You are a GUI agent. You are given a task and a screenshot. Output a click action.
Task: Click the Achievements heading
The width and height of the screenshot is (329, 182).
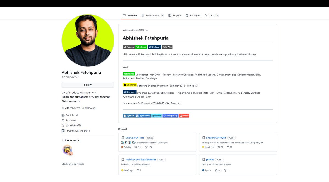point(70,140)
